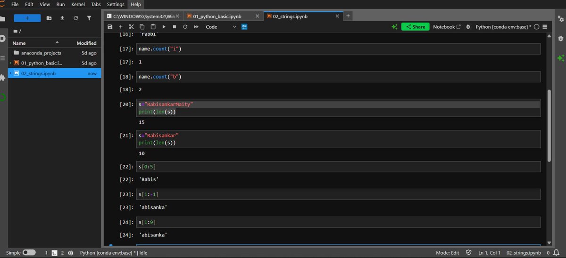Open the property inspector gears icon in right sidebar
The width and height of the screenshot is (566, 258).
pos(560,18)
